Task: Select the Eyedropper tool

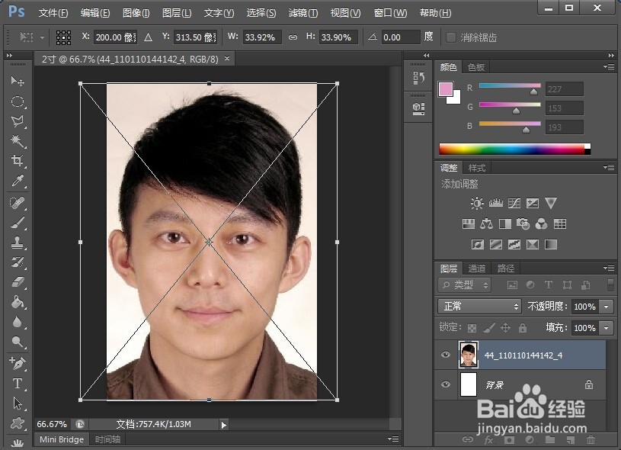Action: pyautogui.click(x=18, y=181)
